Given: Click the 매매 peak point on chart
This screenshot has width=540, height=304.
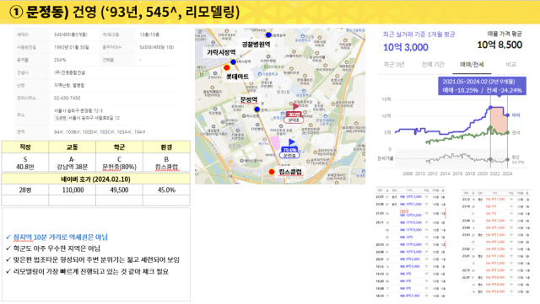Looking at the screenshot, I should [490, 108].
